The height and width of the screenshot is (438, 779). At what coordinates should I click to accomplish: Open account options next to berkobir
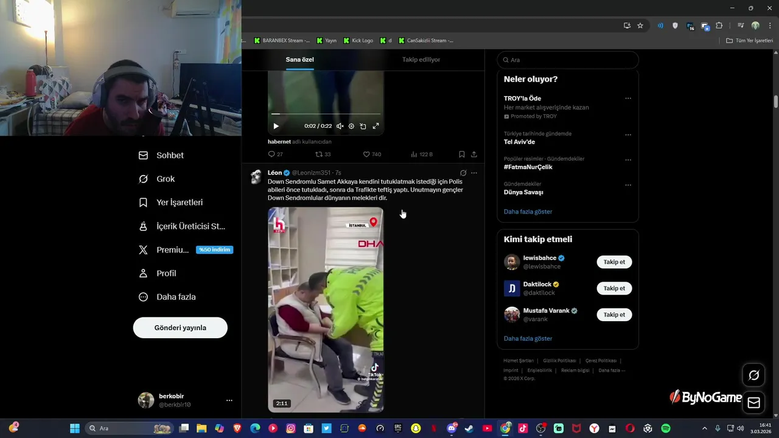click(229, 400)
